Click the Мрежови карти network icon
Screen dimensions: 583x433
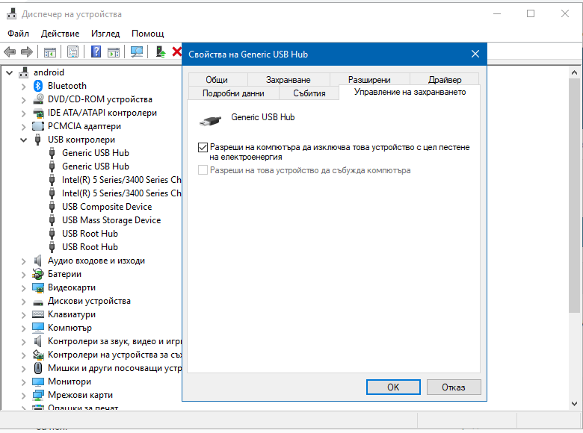point(38,395)
